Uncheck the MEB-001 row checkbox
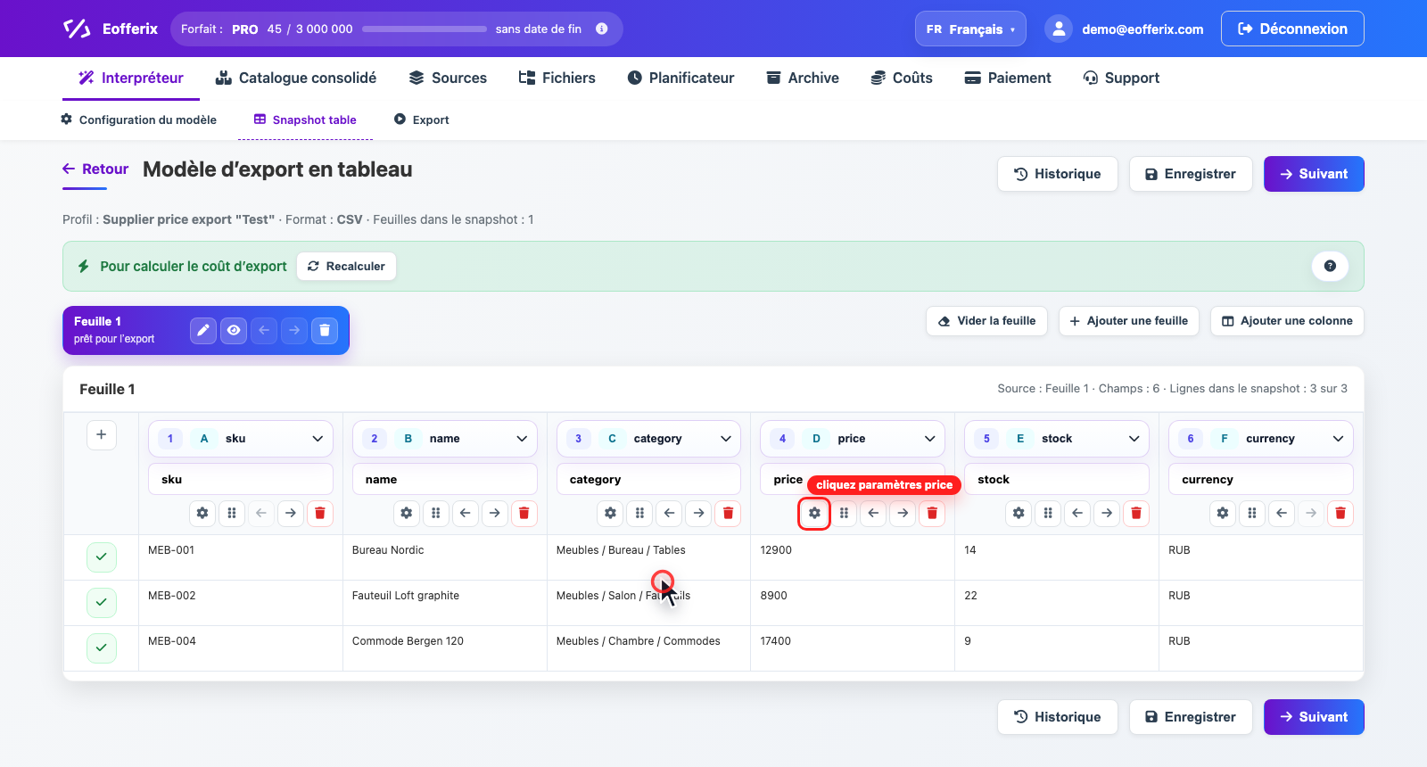The height and width of the screenshot is (767, 1427). tap(102, 557)
